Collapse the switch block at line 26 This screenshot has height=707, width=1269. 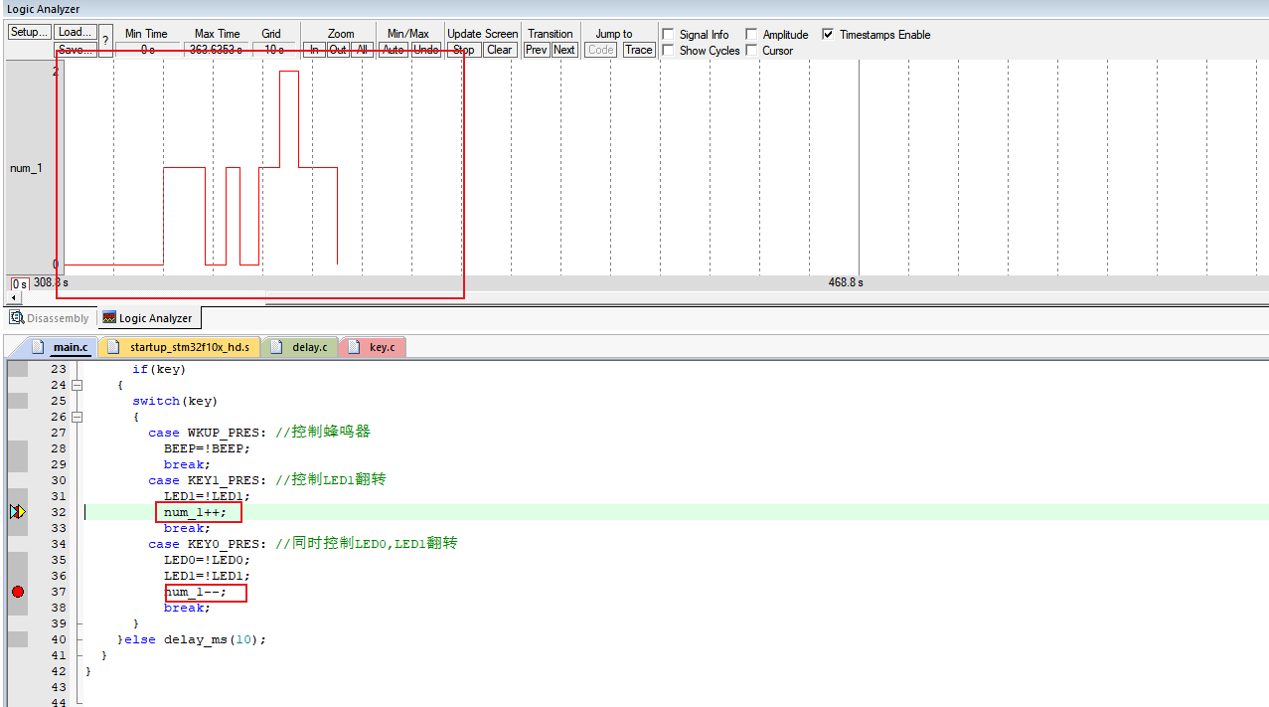click(x=78, y=417)
